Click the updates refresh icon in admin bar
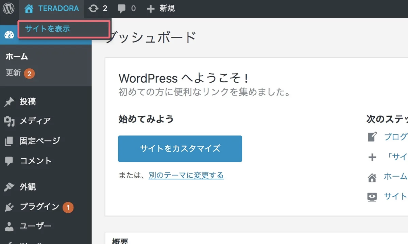This screenshot has width=408, height=244. pyautogui.click(x=93, y=9)
